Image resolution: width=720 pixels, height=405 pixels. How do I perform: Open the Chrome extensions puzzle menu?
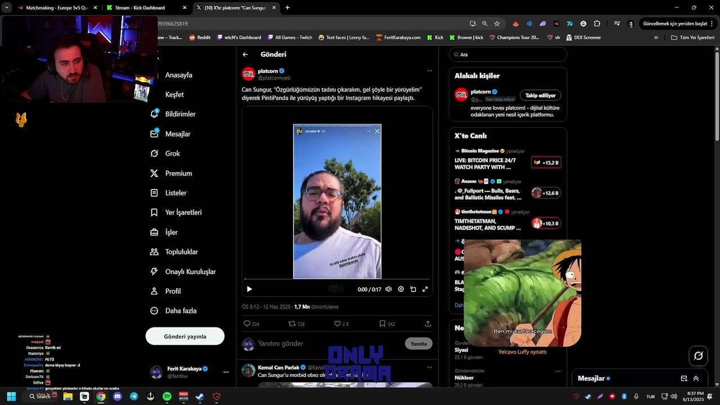point(597,24)
